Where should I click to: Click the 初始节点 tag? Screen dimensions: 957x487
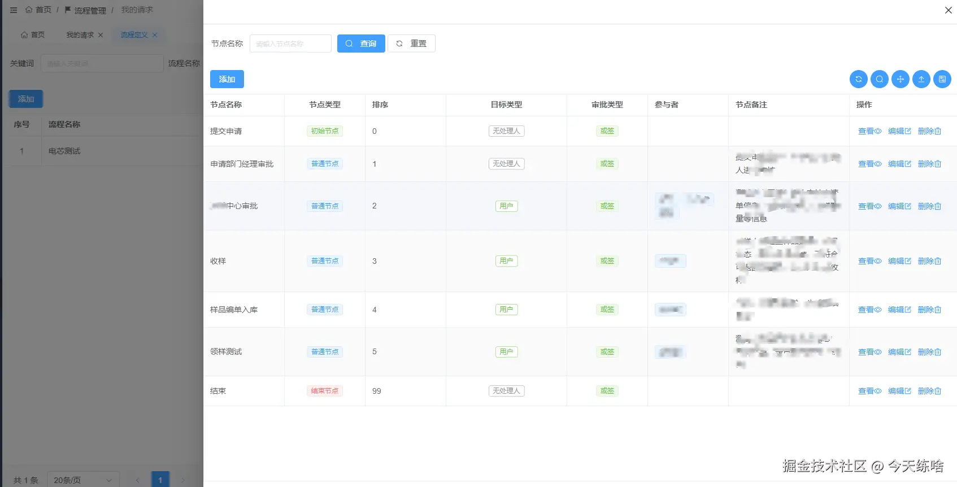(x=325, y=131)
